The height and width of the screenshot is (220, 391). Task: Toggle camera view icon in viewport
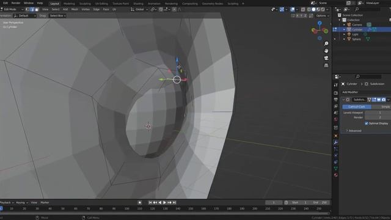pyautogui.click(x=326, y=58)
